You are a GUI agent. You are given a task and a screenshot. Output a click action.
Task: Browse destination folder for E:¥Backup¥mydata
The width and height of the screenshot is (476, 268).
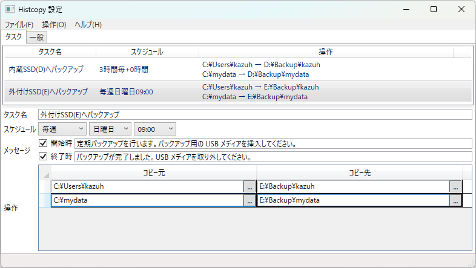point(455,201)
